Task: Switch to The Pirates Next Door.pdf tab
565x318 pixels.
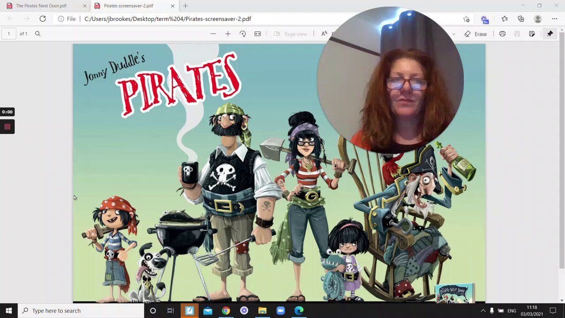Action: [x=41, y=6]
